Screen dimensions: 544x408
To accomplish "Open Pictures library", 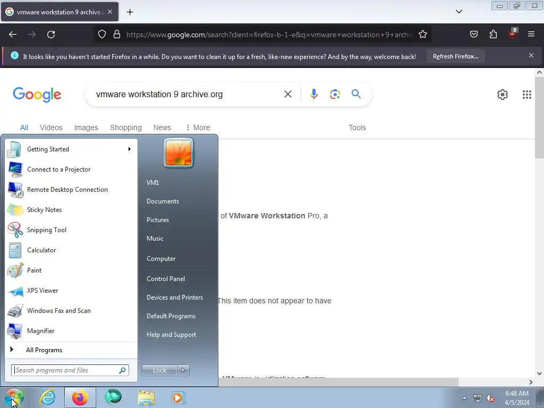I will (x=157, y=220).
